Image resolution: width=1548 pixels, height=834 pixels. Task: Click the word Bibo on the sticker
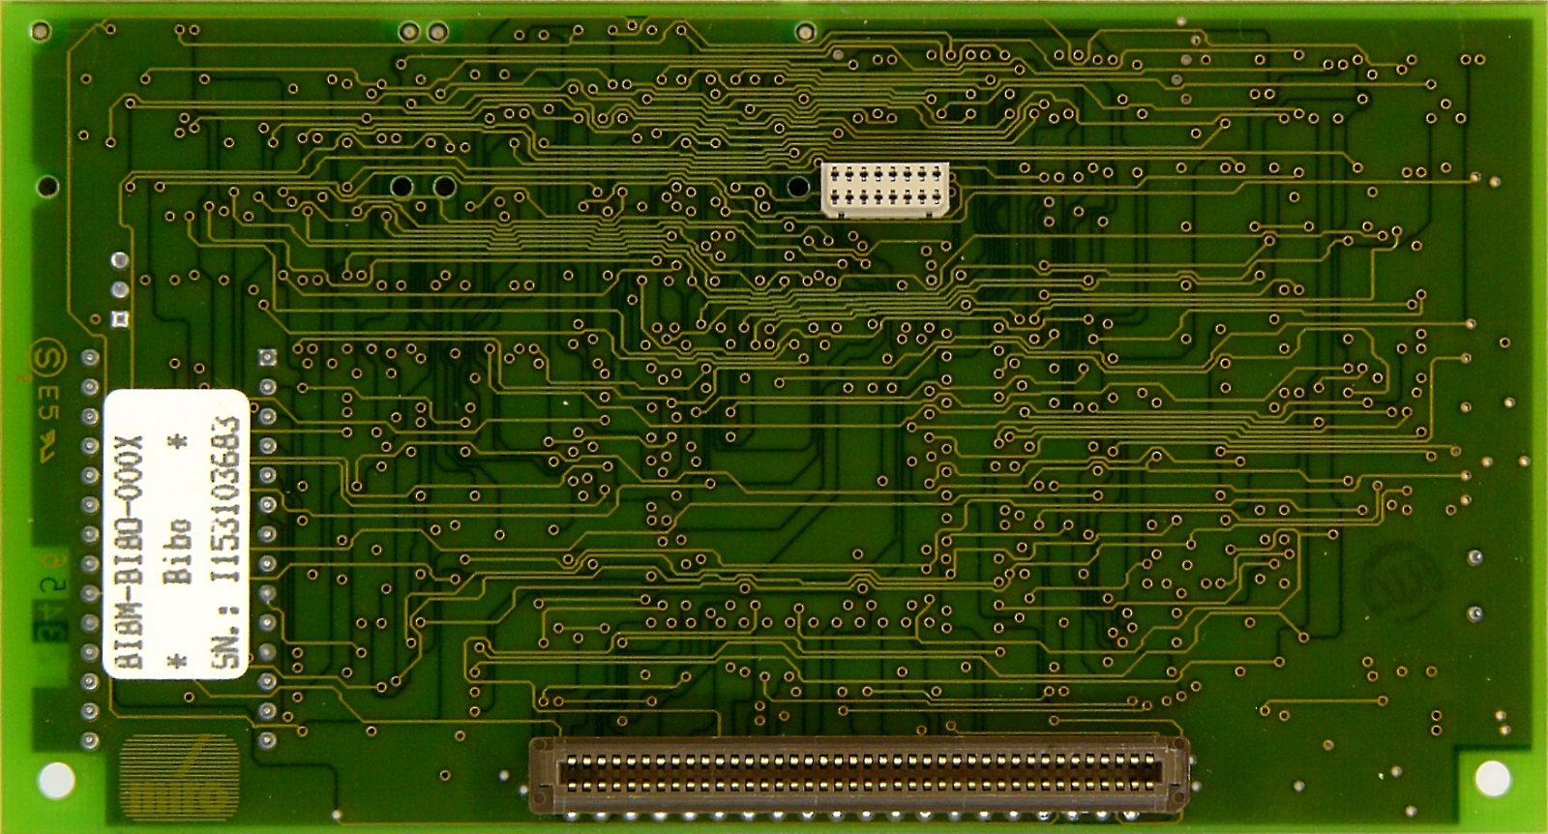coord(177,550)
